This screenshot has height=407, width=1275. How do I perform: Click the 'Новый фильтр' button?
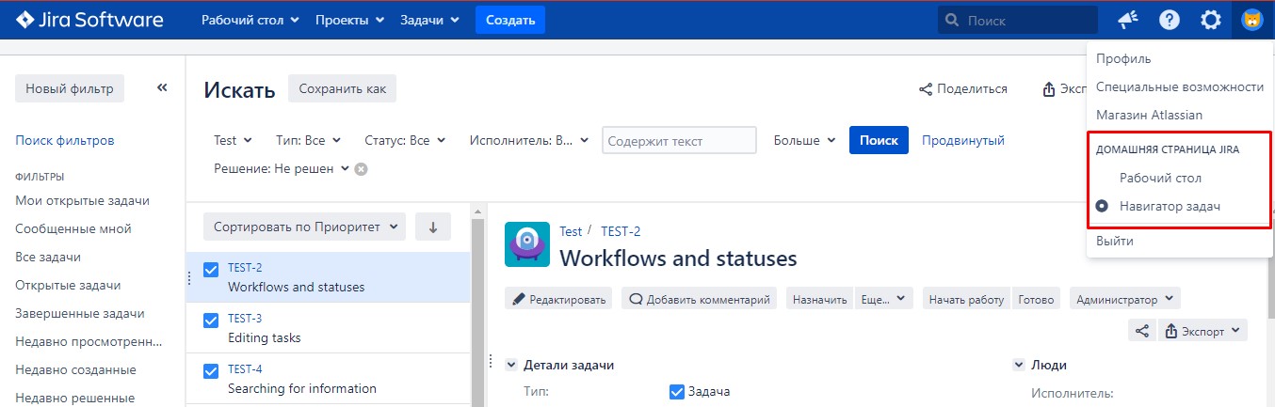pos(70,88)
